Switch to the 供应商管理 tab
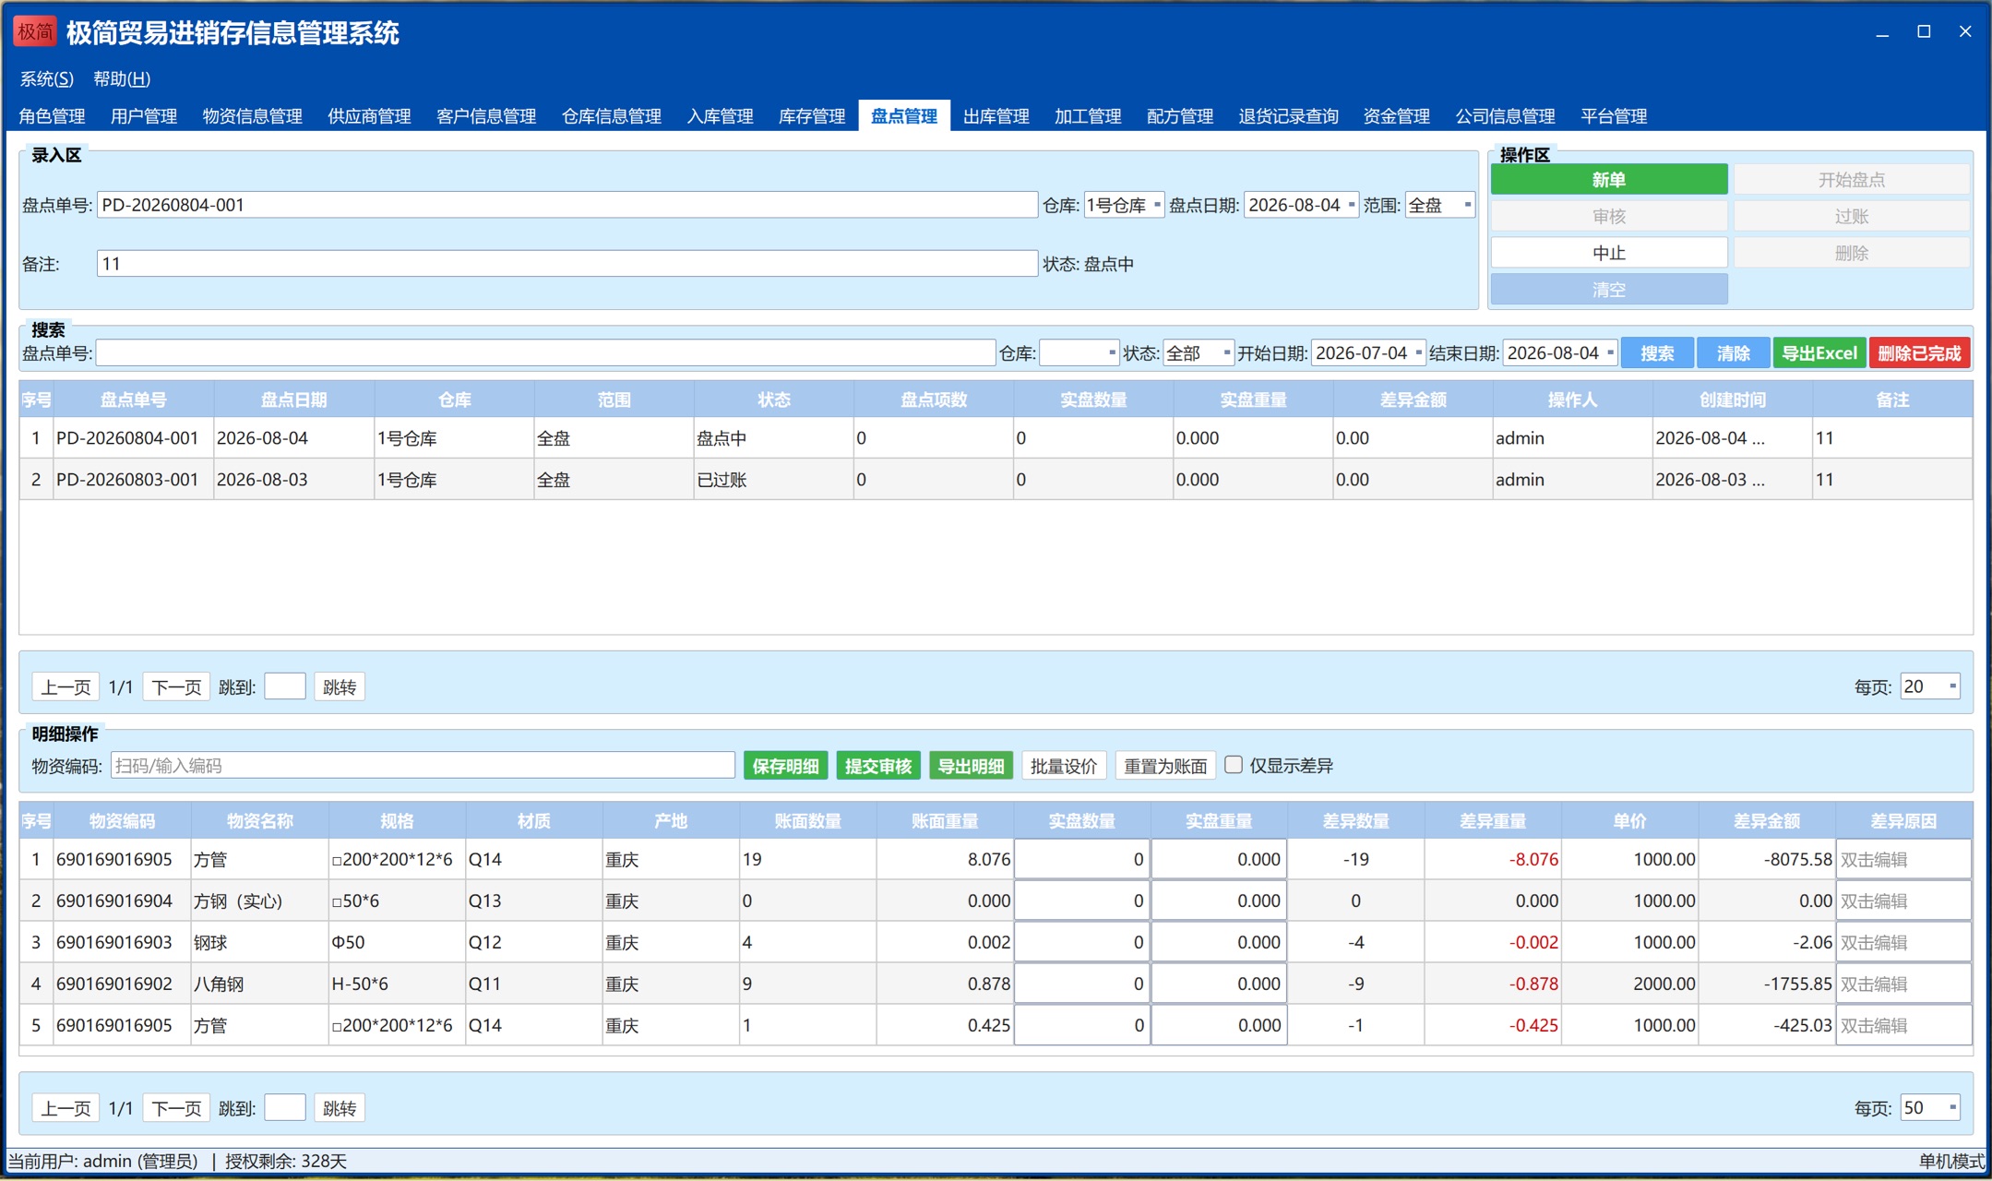This screenshot has height=1181, width=1992. (370, 116)
